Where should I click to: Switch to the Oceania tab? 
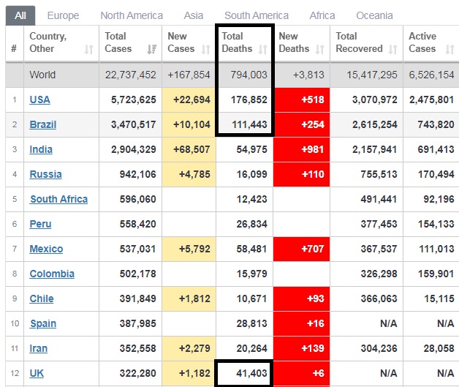coord(374,15)
